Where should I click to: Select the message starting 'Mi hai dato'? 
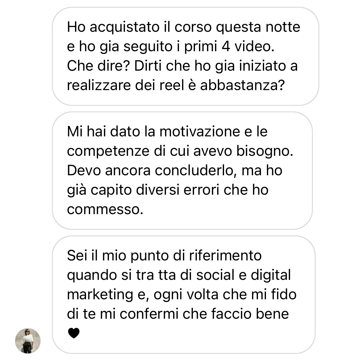182,171
